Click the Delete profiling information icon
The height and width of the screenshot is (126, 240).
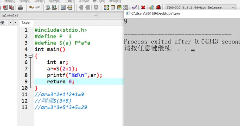point(158,7)
